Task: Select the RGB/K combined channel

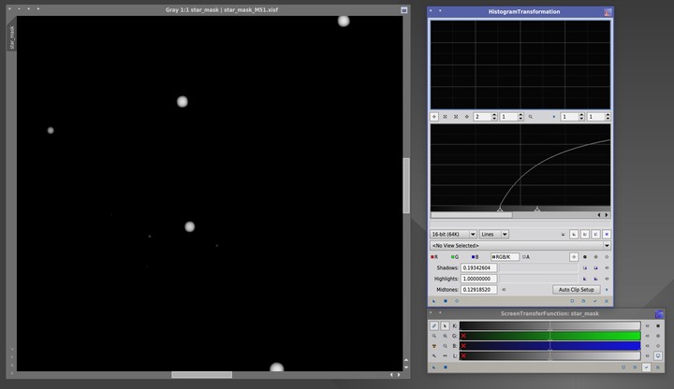Action: point(504,257)
